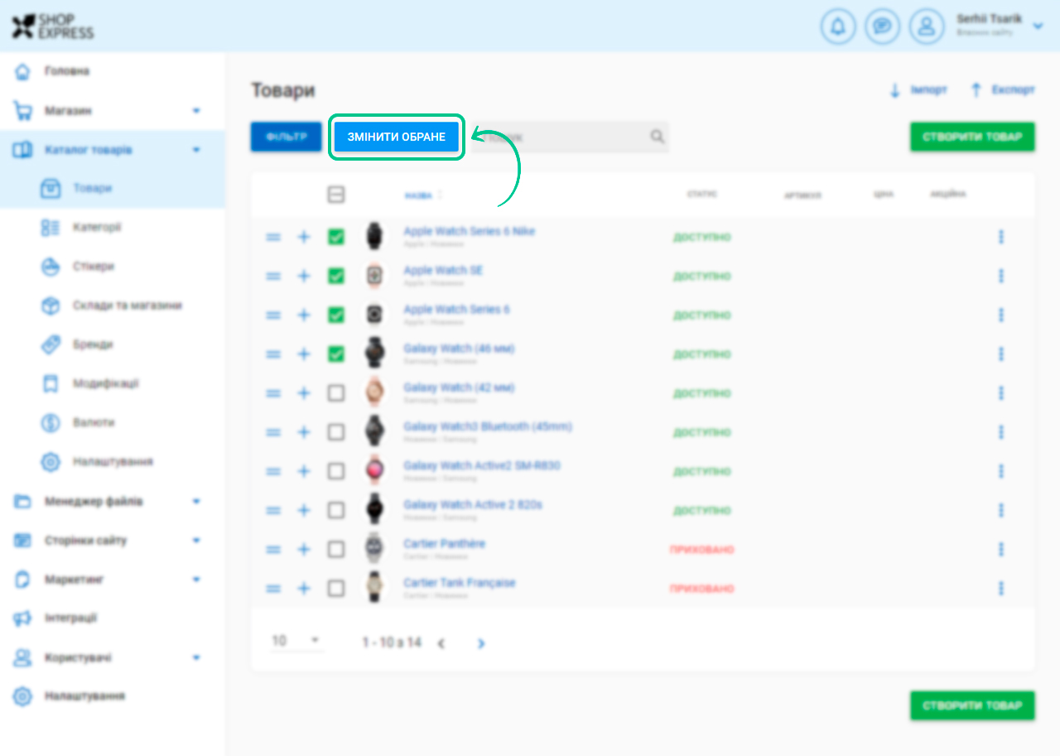Click the Валюти dollar icon
This screenshot has height=756, width=1060.
point(51,422)
